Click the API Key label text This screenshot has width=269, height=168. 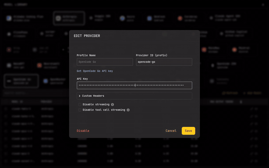click(x=82, y=79)
